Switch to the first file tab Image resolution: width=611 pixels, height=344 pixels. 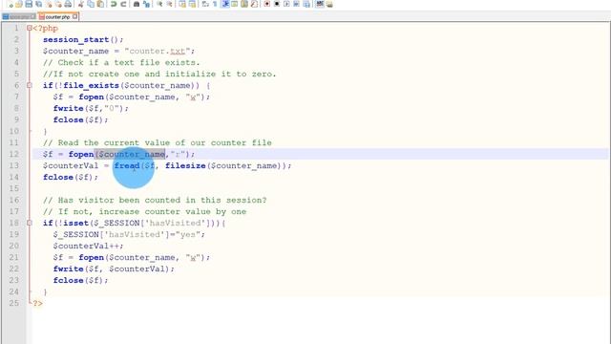tap(19, 17)
